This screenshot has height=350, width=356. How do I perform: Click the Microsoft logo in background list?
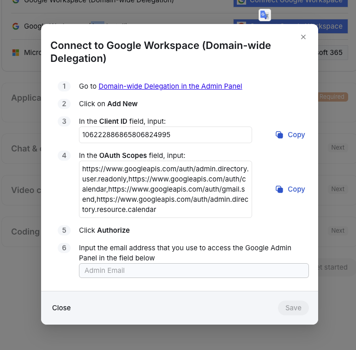16,53
